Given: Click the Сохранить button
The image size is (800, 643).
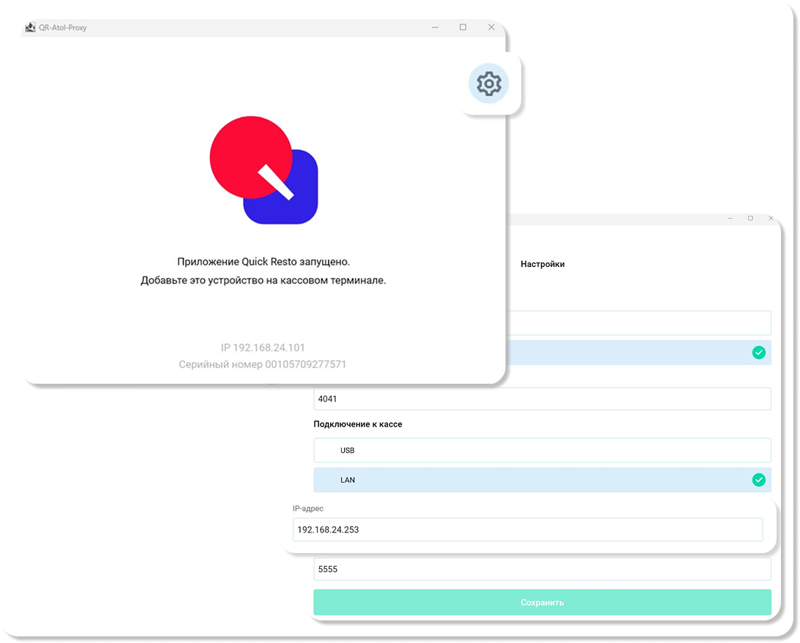Looking at the screenshot, I should tap(542, 602).
